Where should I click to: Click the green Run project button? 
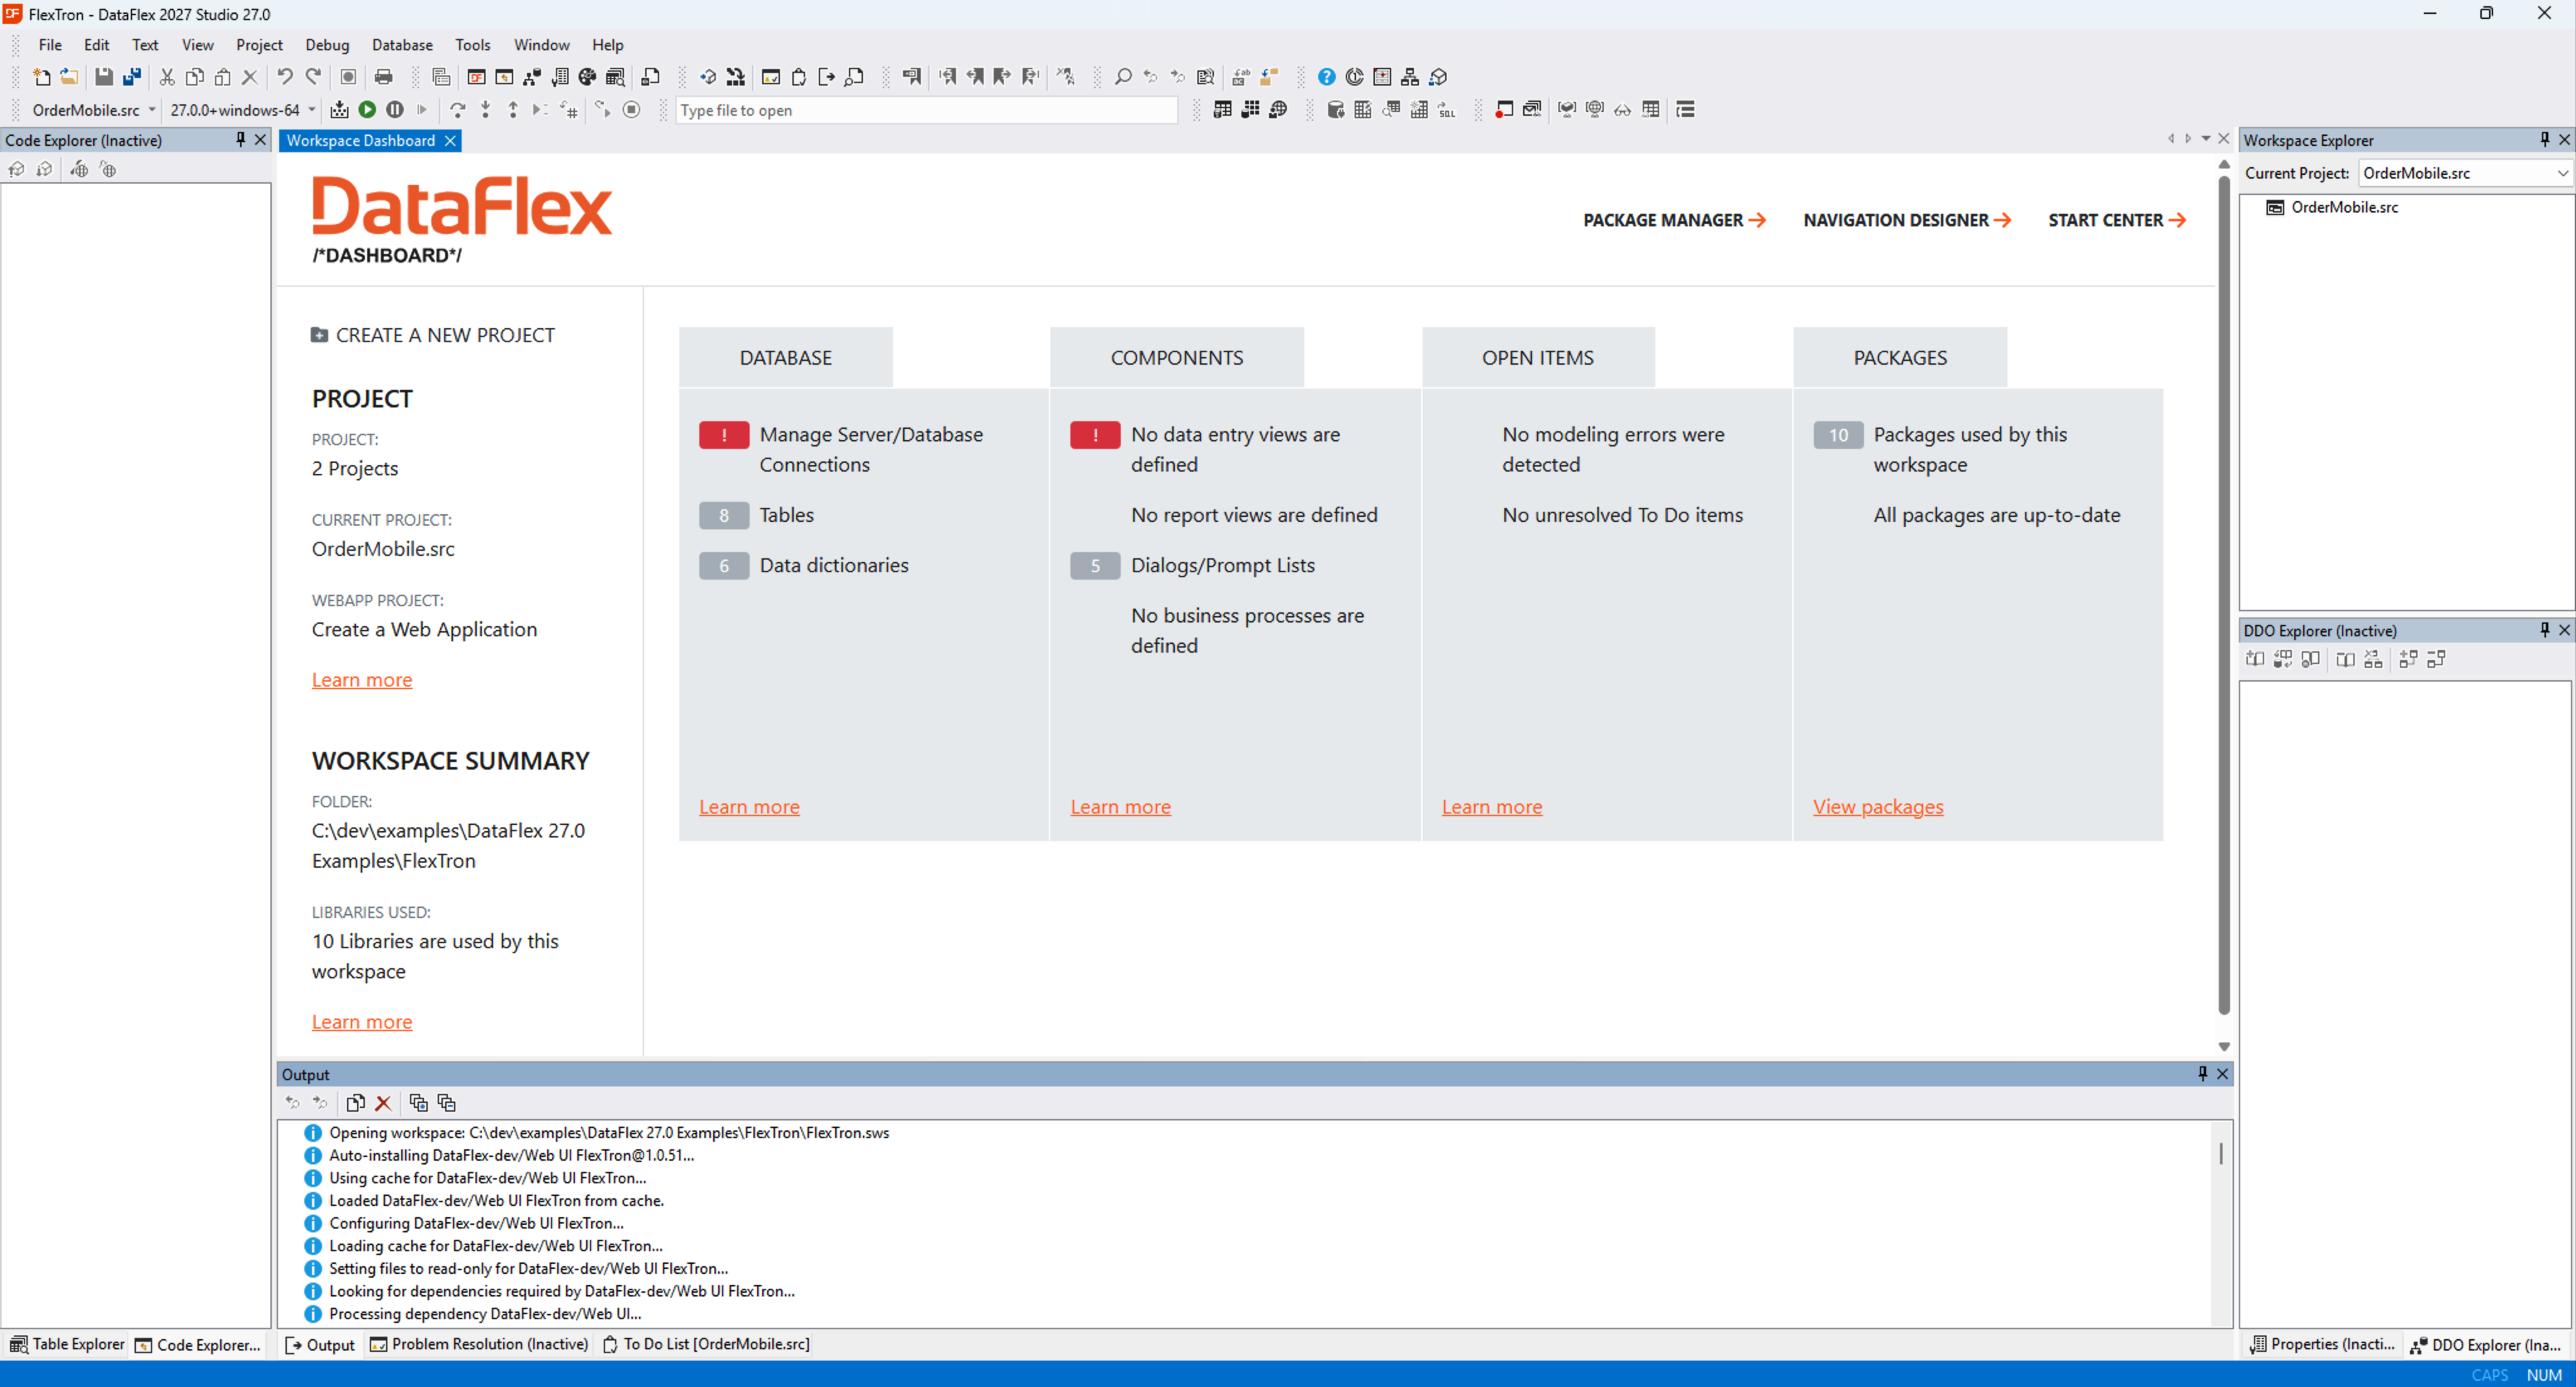click(367, 110)
